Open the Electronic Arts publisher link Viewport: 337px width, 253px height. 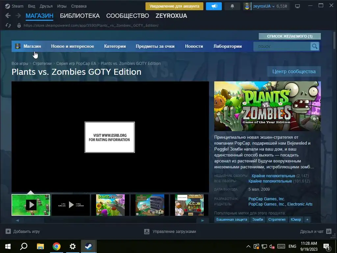click(x=300, y=204)
